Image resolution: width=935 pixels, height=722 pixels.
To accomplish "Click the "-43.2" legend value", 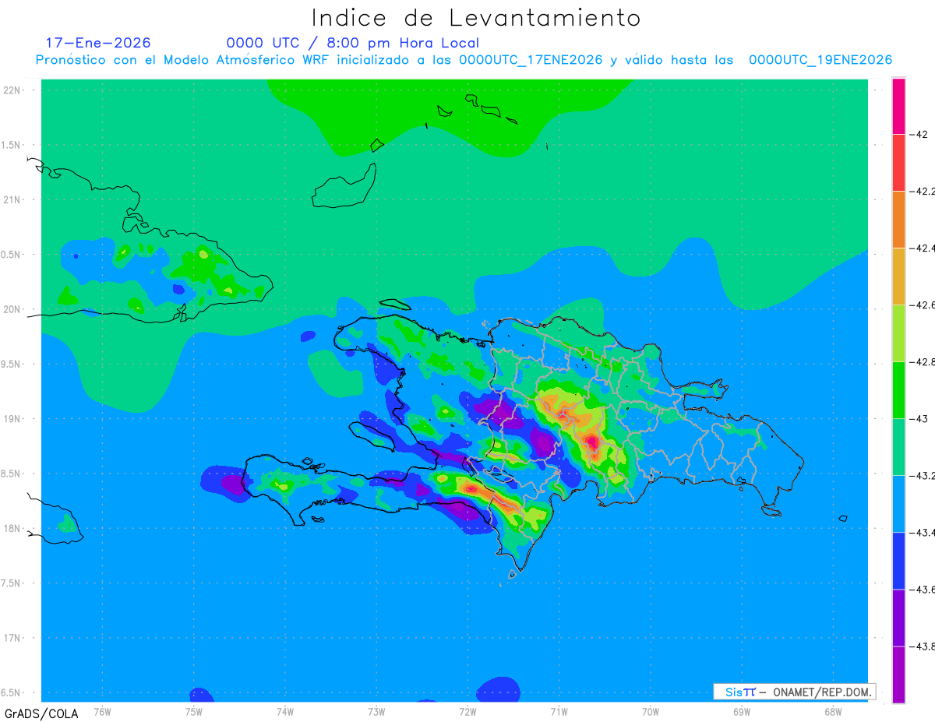I will point(922,476).
